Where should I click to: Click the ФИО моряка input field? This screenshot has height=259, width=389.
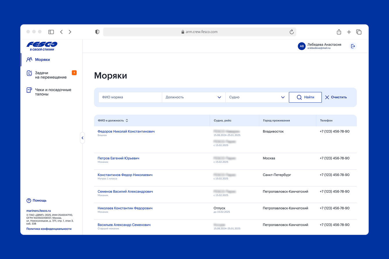(x=130, y=97)
